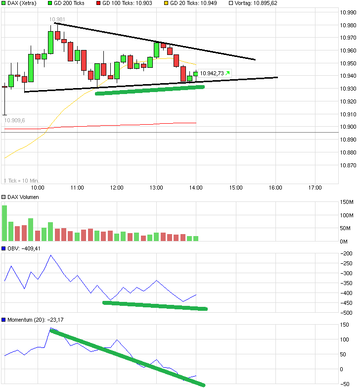
Task: Click the 150M volume axis label
Action: click(347, 202)
